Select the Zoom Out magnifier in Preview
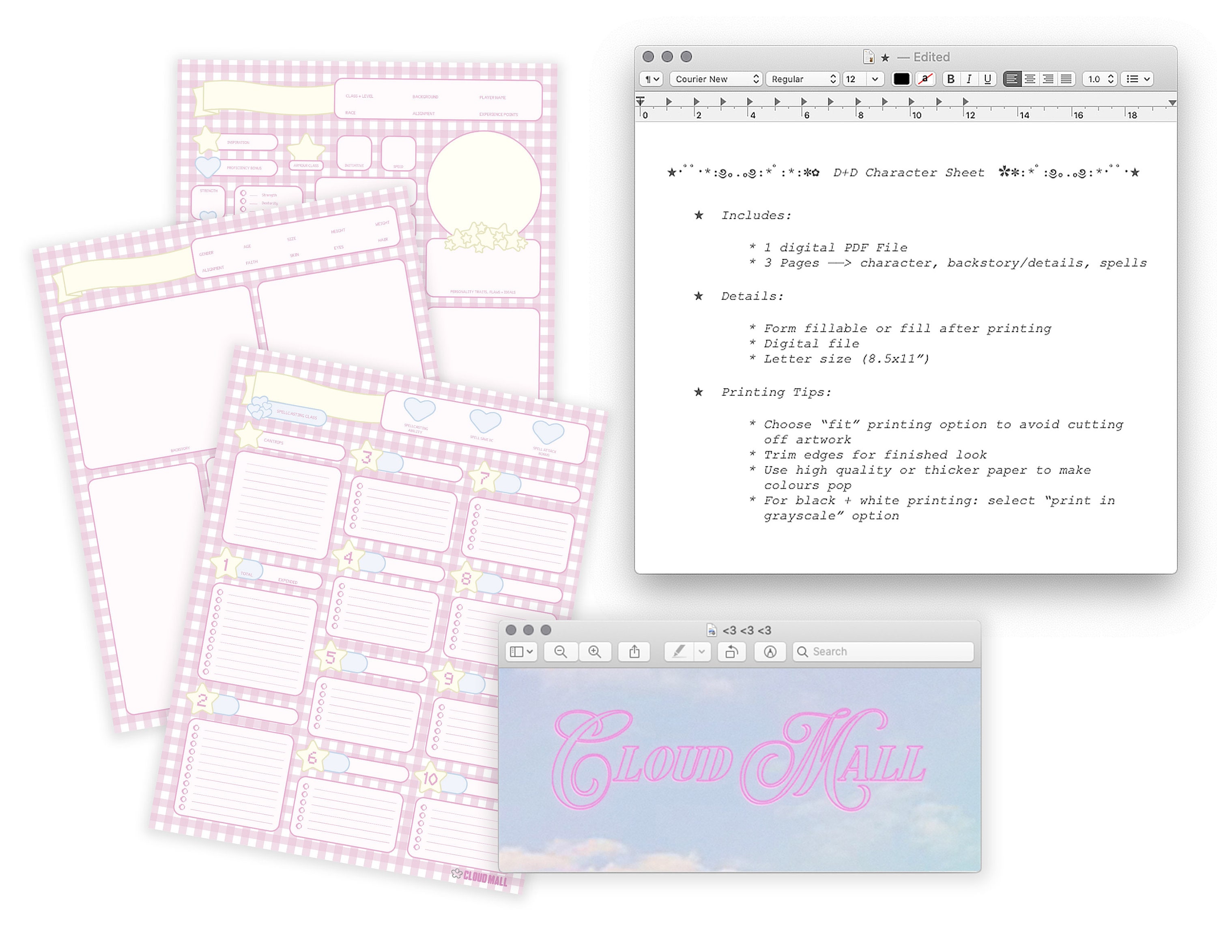The width and height of the screenshot is (1217, 940). tap(561, 652)
